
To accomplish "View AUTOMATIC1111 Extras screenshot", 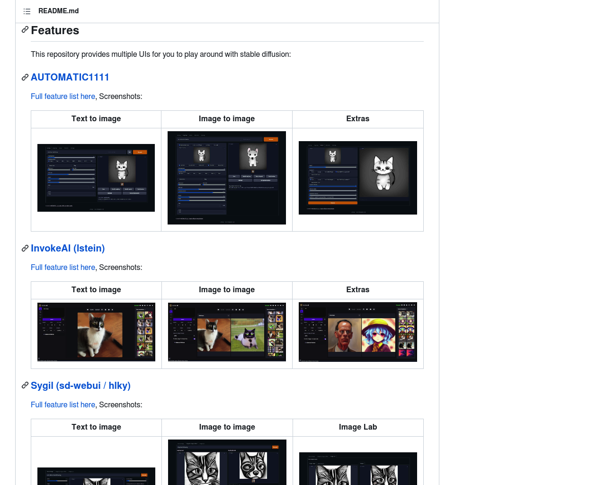I will (358, 178).
